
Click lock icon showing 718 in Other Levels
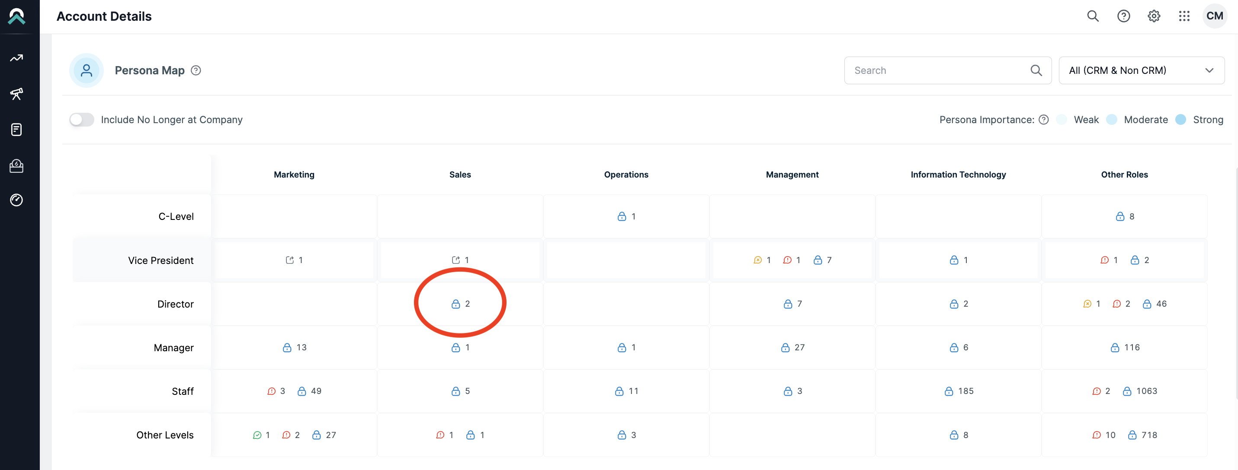coord(1133,435)
